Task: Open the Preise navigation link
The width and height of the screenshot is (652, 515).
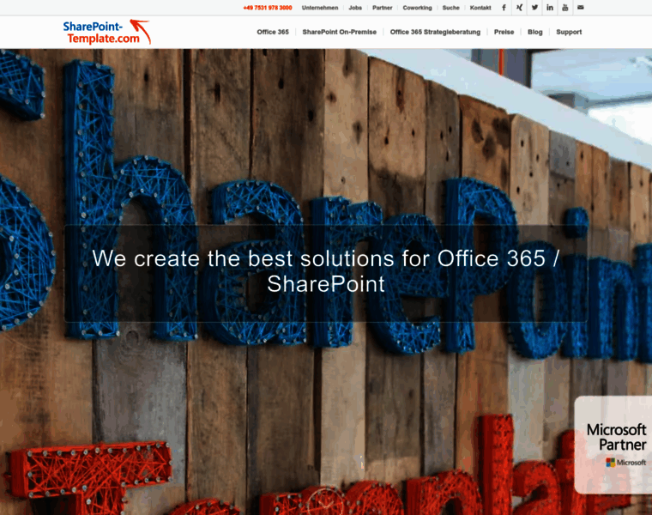Action: 504,32
